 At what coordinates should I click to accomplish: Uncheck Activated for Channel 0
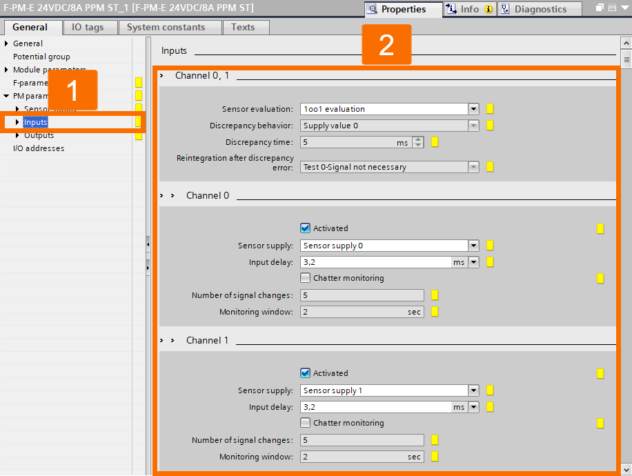[x=305, y=228]
